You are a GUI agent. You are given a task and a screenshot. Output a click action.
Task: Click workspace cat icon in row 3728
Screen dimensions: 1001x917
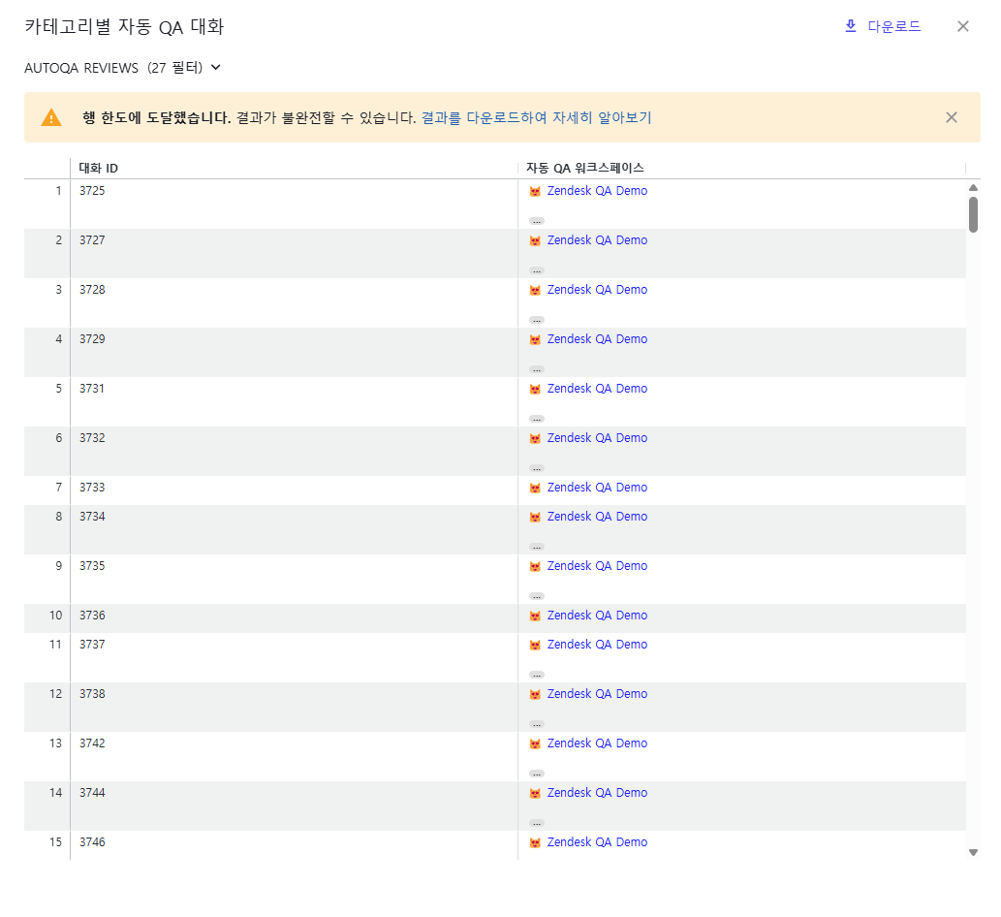pyautogui.click(x=535, y=291)
